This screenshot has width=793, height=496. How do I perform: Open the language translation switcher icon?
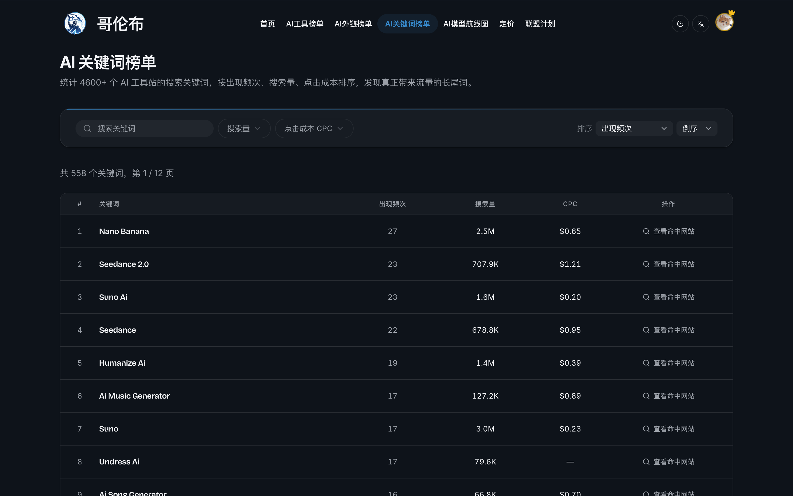[x=701, y=24]
